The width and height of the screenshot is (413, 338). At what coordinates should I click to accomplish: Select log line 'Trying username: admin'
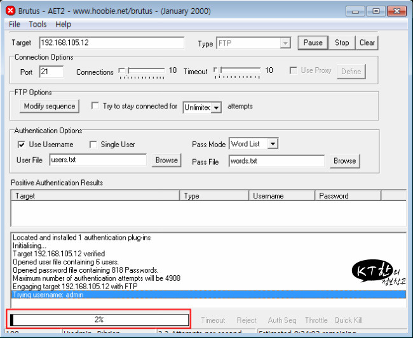click(x=208, y=295)
